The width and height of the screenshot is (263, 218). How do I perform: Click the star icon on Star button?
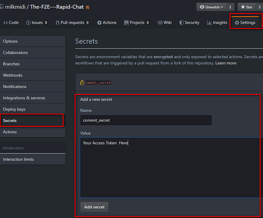tap(243, 7)
